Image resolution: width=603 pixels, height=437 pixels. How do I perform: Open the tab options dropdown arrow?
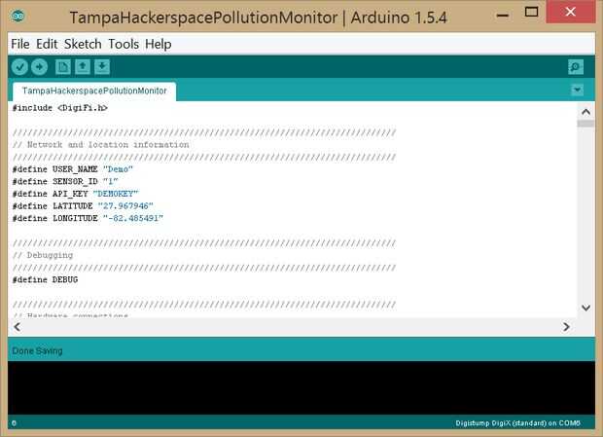[577, 90]
